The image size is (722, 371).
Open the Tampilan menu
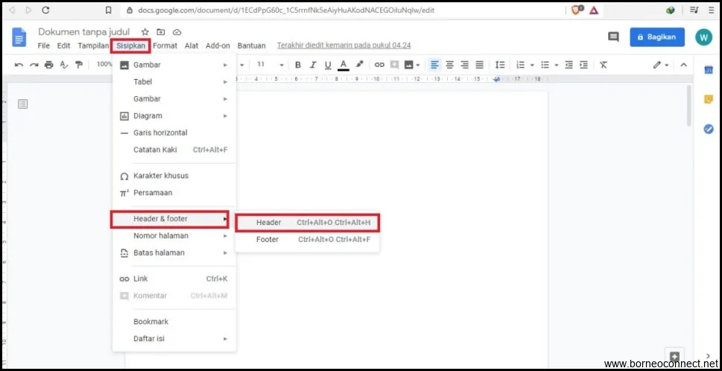point(93,45)
